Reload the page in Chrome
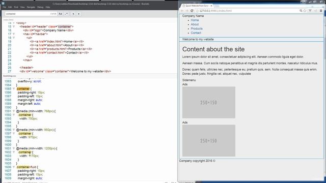The width and height of the screenshot is (326, 183). click(192, 11)
